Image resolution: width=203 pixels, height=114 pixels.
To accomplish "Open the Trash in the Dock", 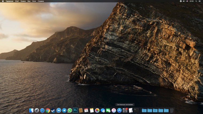I will (x=172, y=110).
